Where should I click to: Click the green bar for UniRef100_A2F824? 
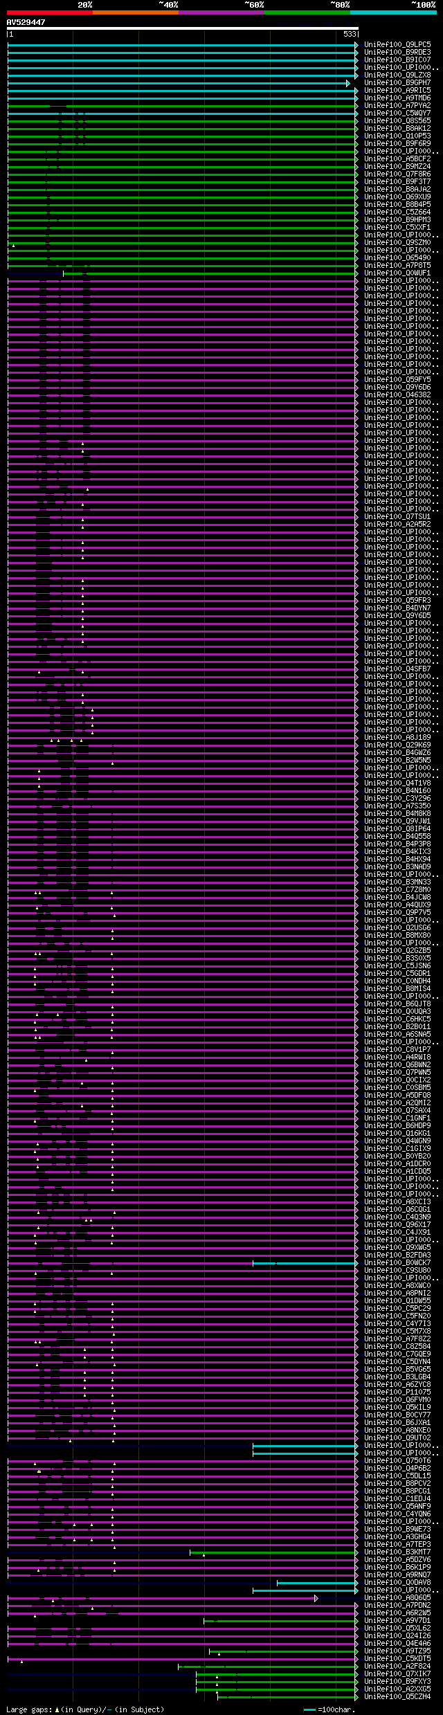(x=268, y=1667)
